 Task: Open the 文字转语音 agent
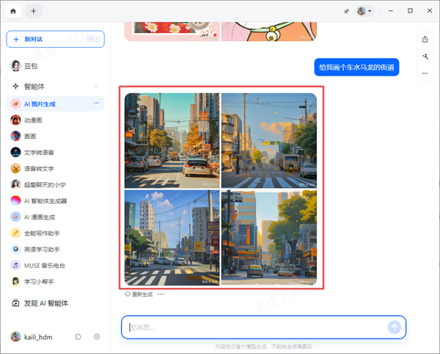[38, 152]
